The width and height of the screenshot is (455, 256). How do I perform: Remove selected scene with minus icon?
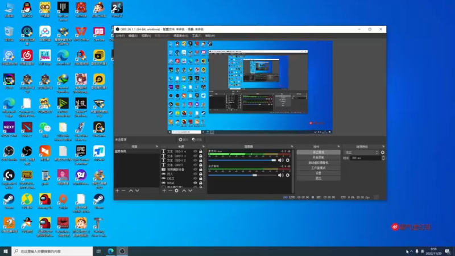coord(123,191)
